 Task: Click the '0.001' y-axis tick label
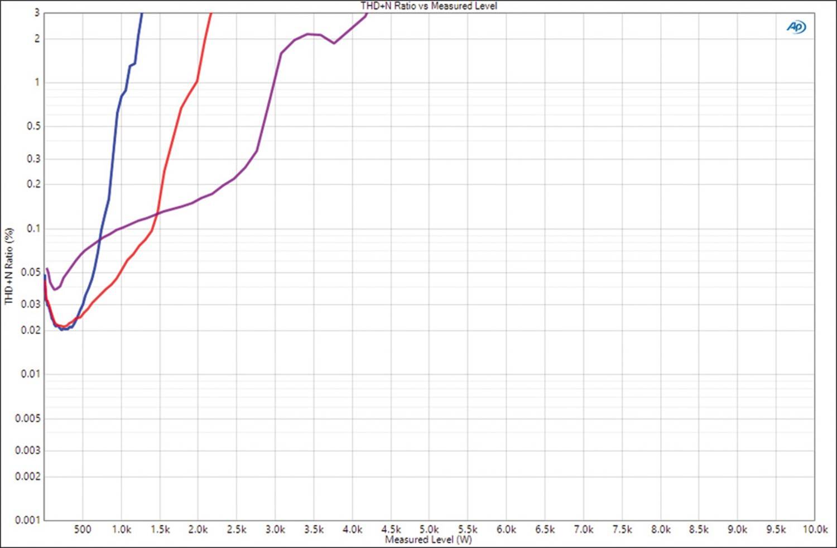[28, 520]
